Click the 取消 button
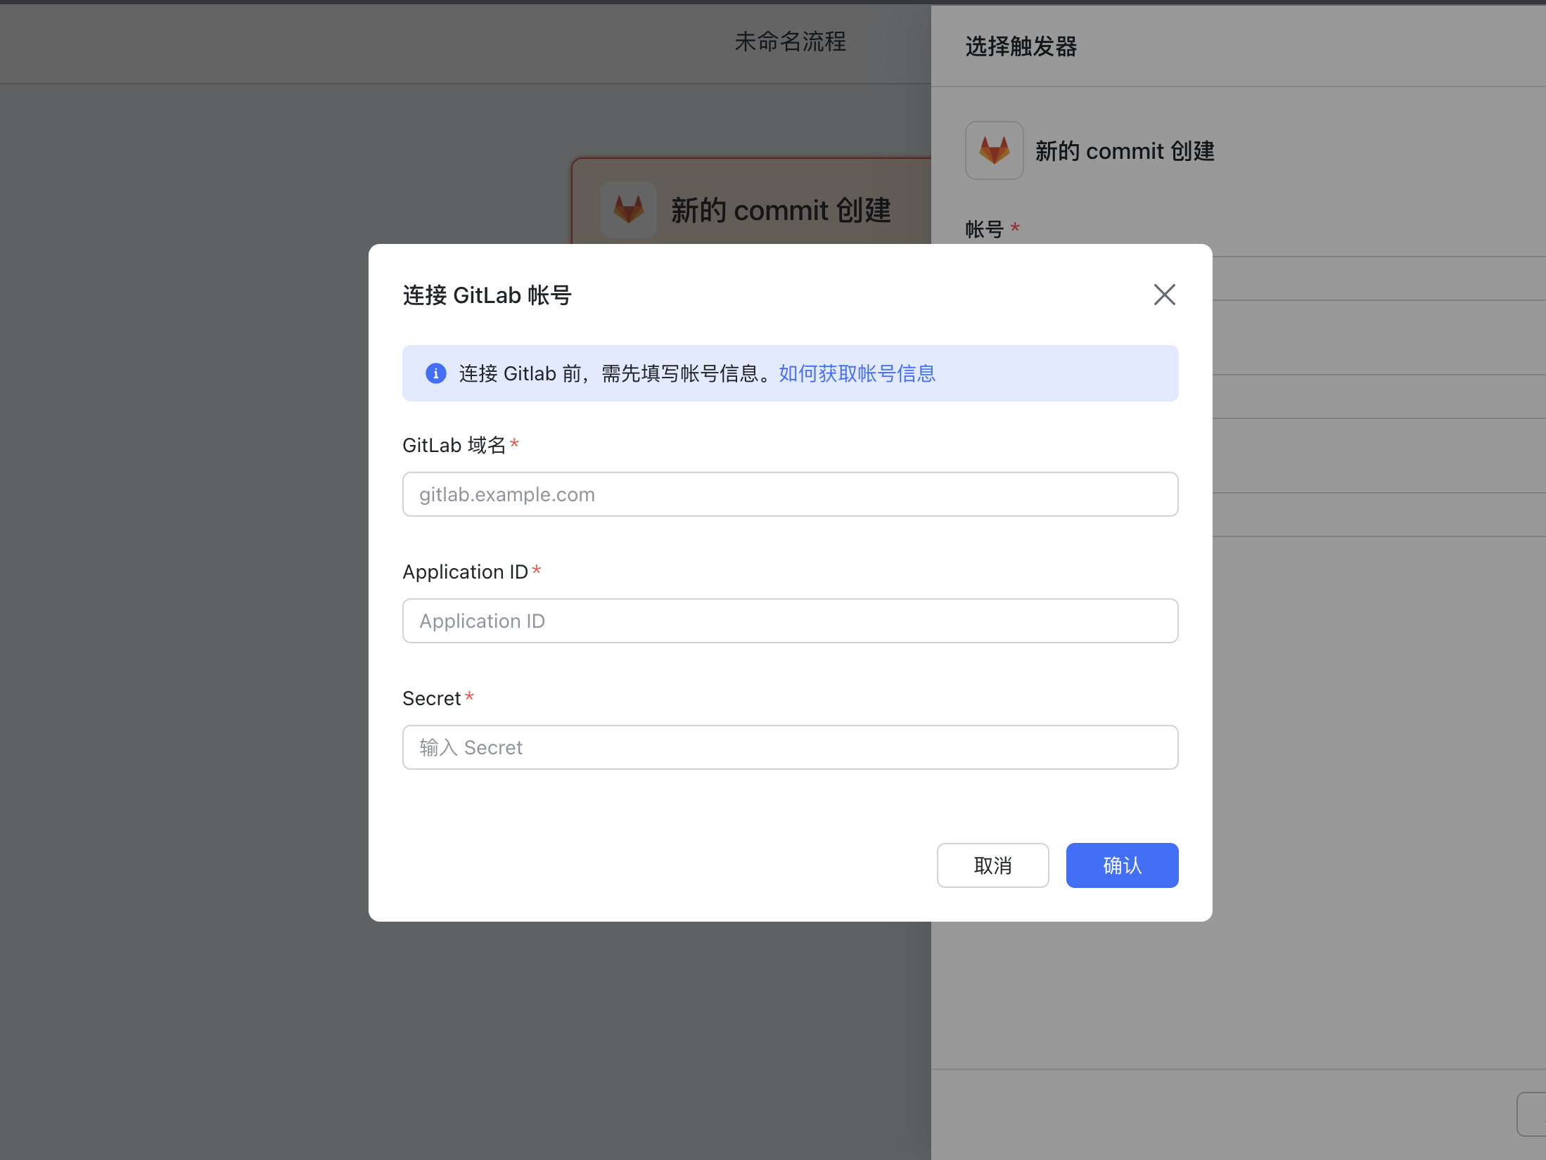 point(992,865)
